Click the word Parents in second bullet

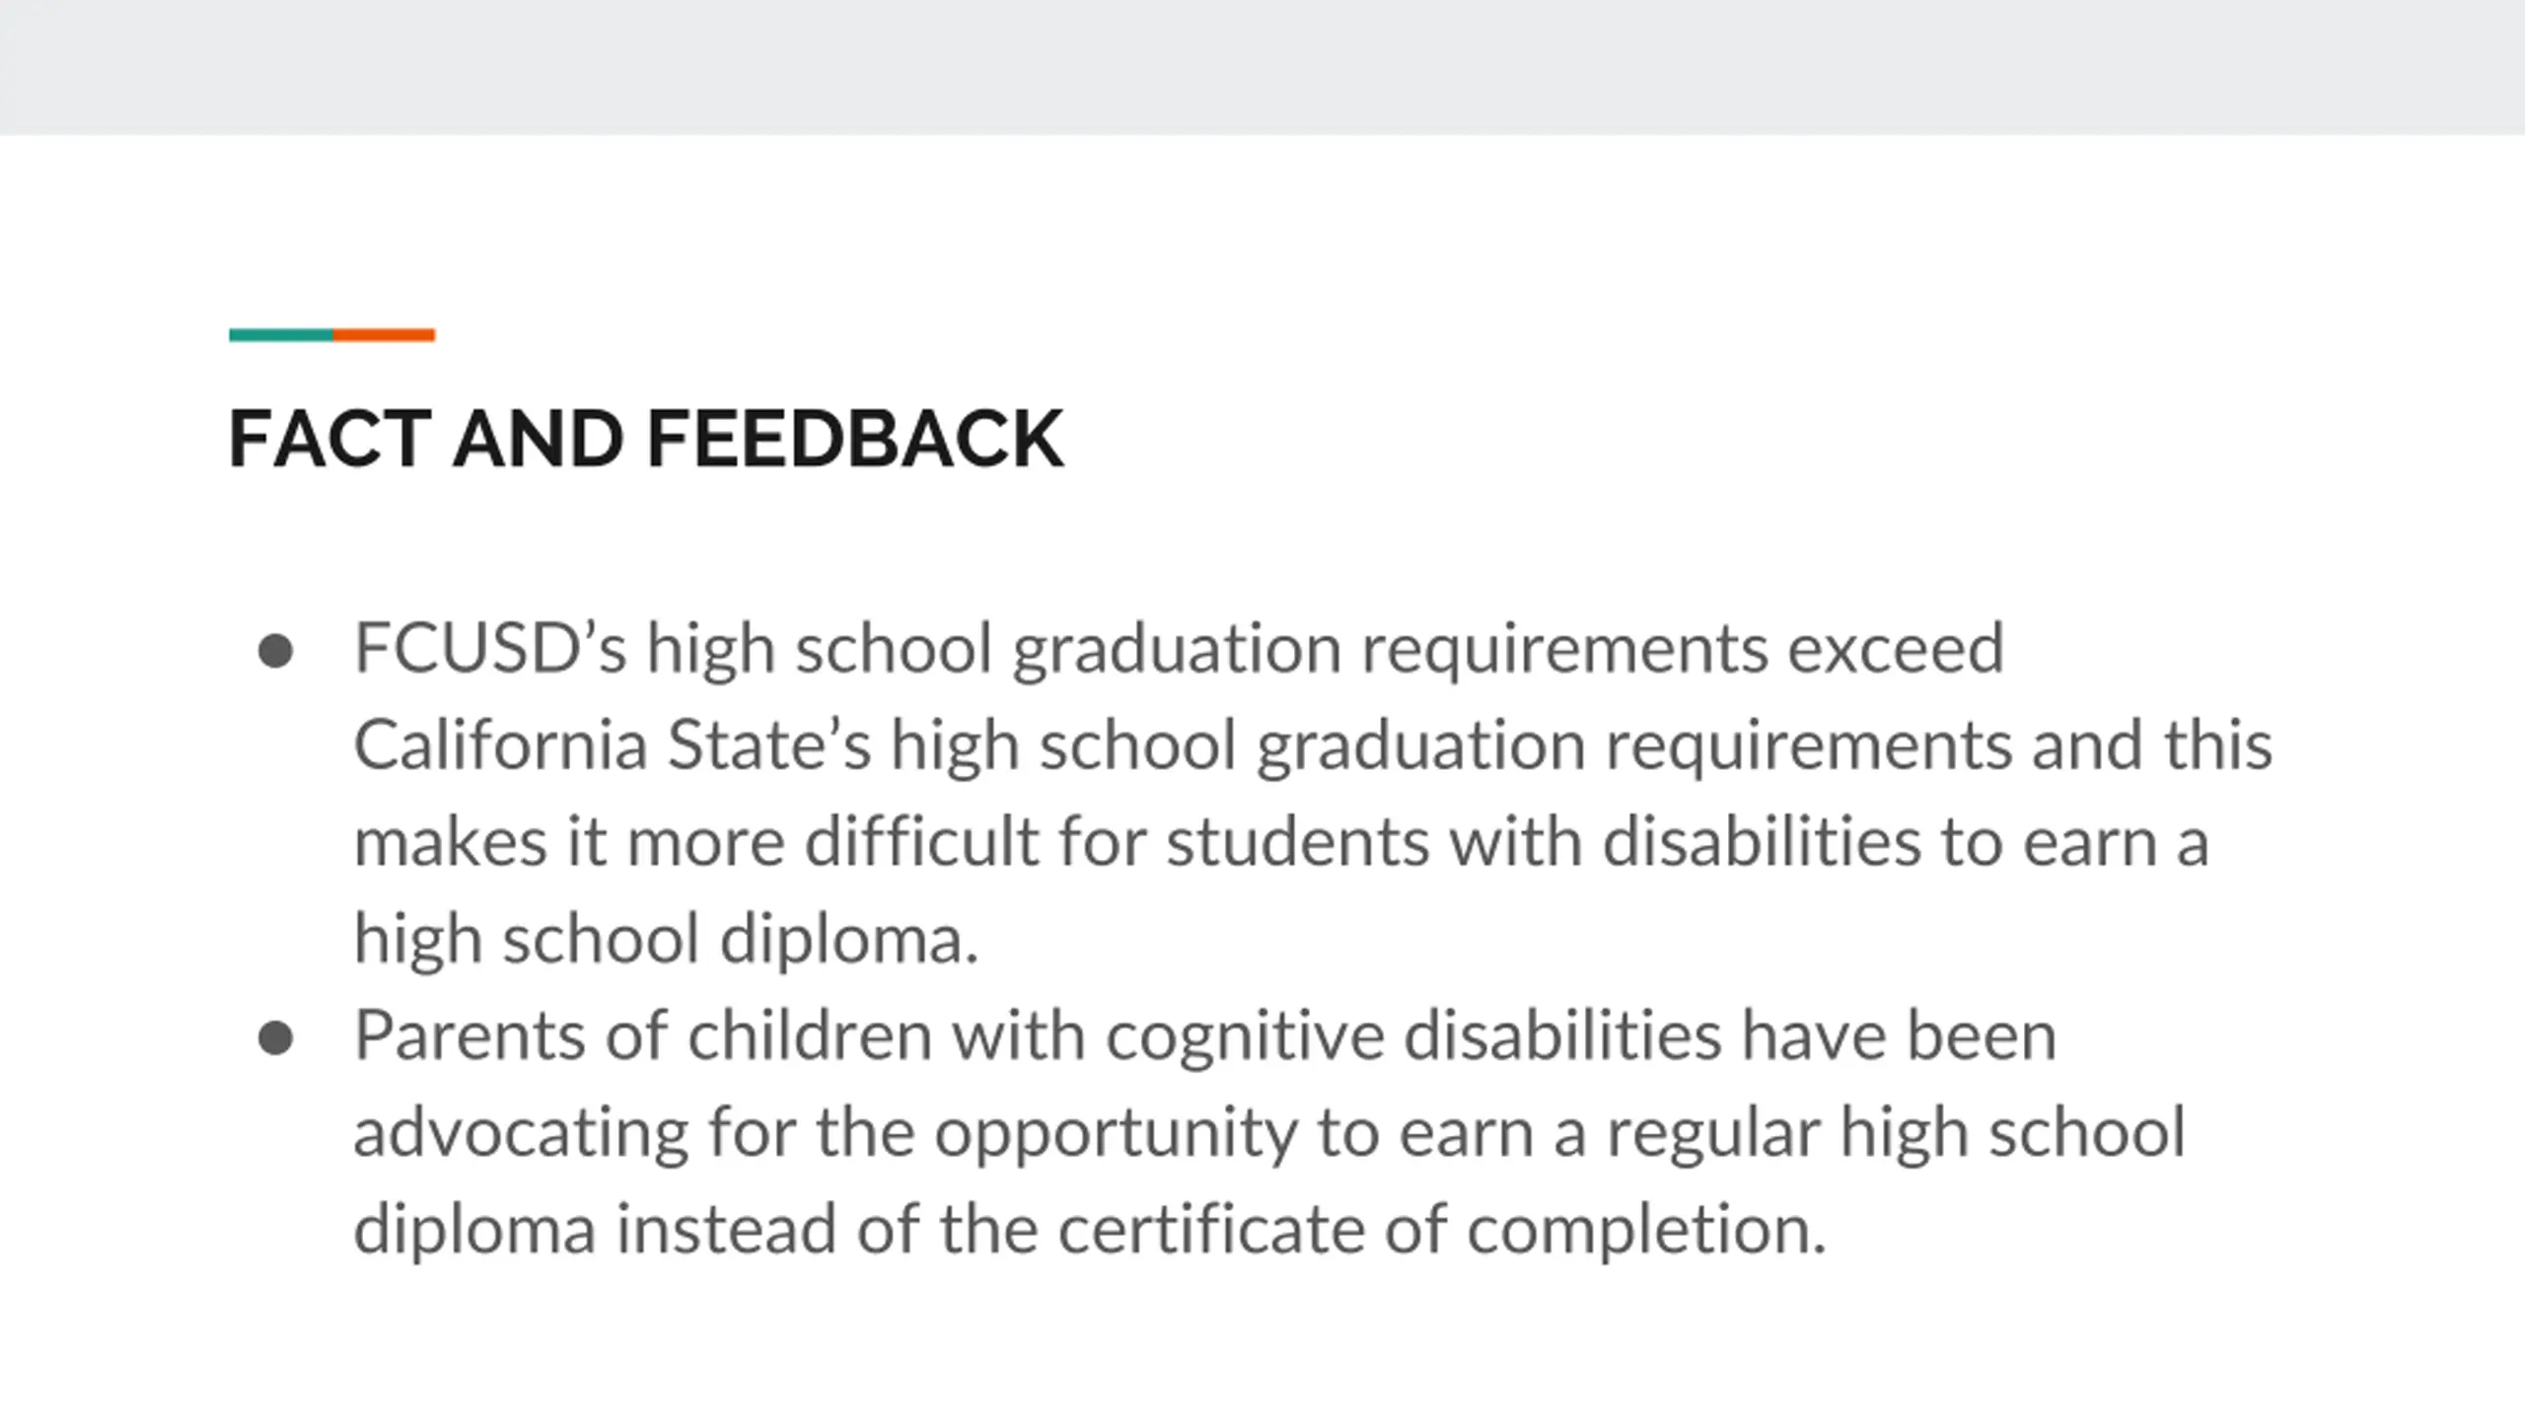click(470, 1035)
